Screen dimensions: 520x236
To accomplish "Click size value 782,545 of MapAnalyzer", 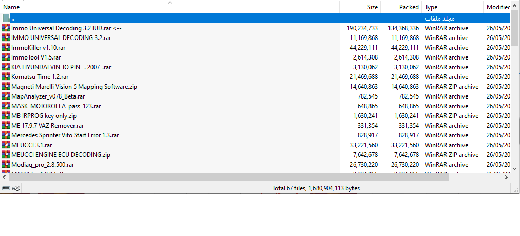I will (x=367, y=96).
